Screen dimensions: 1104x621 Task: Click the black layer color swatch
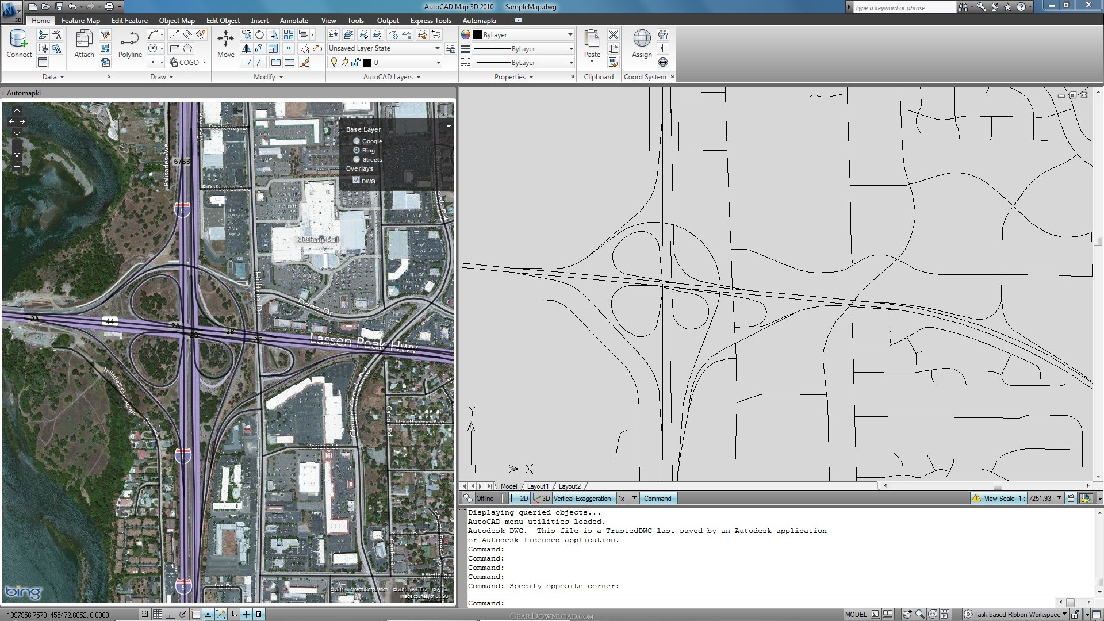[x=367, y=62]
